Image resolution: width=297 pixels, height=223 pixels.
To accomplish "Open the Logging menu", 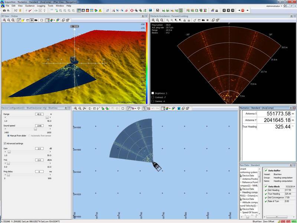I will 41,6.
